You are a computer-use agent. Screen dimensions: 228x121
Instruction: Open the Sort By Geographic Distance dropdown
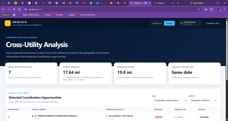tap(203, 100)
